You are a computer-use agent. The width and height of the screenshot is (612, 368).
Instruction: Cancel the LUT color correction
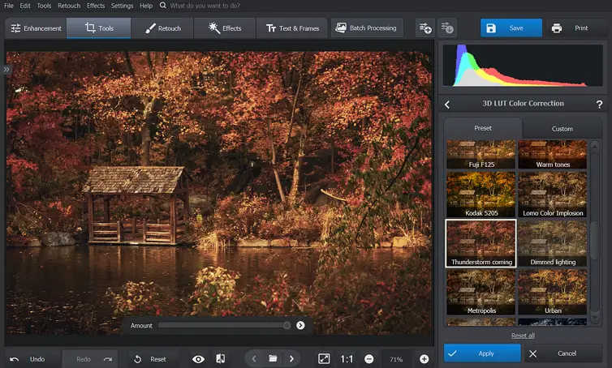pos(562,353)
